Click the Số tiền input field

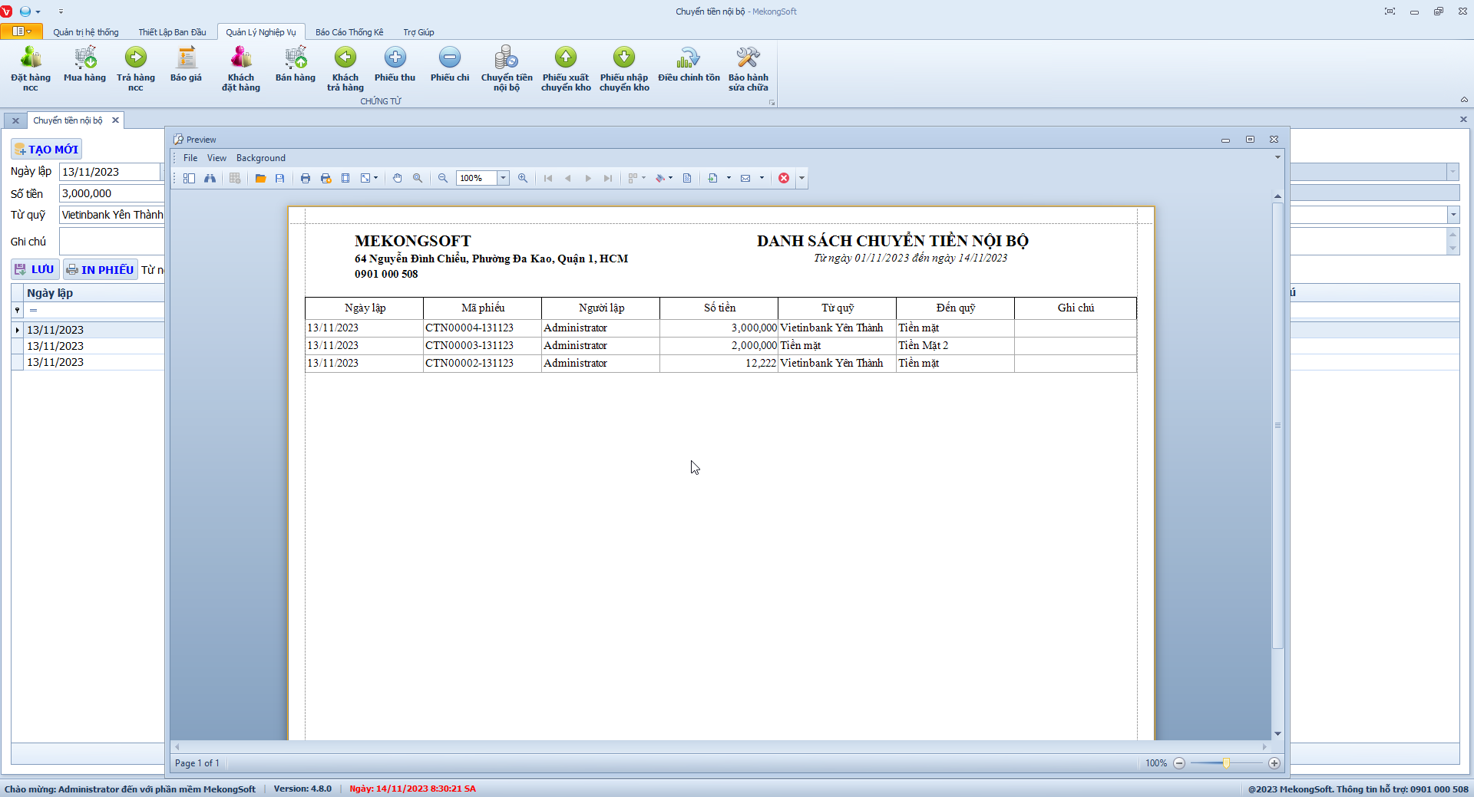[x=111, y=193]
